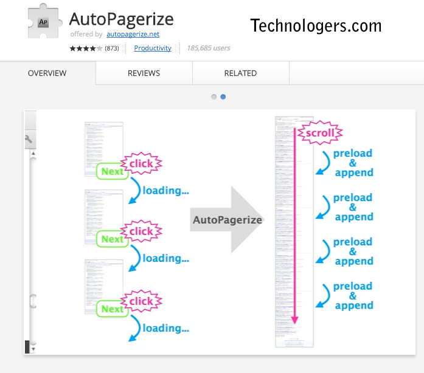The image size is (424, 373).
Task: Open the Productivity category link
Action: pyautogui.click(x=153, y=48)
